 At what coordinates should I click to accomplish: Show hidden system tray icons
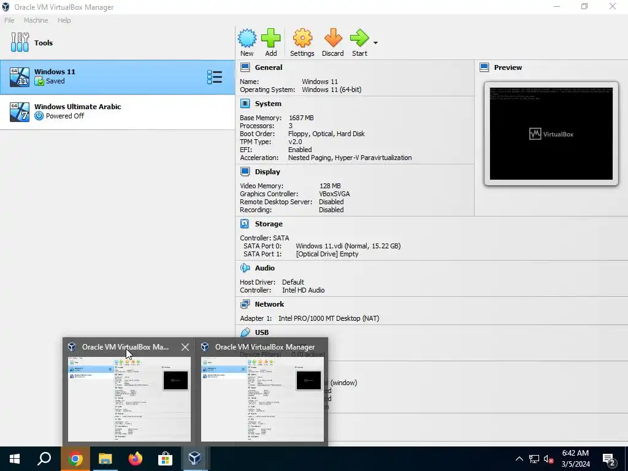[x=519, y=459]
